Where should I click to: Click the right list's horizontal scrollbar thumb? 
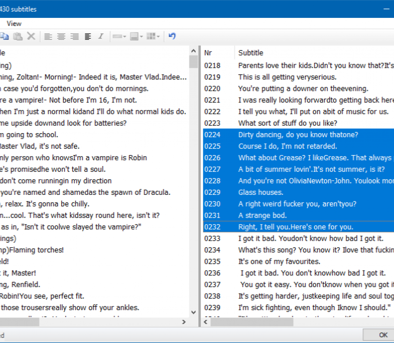click(x=252, y=322)
